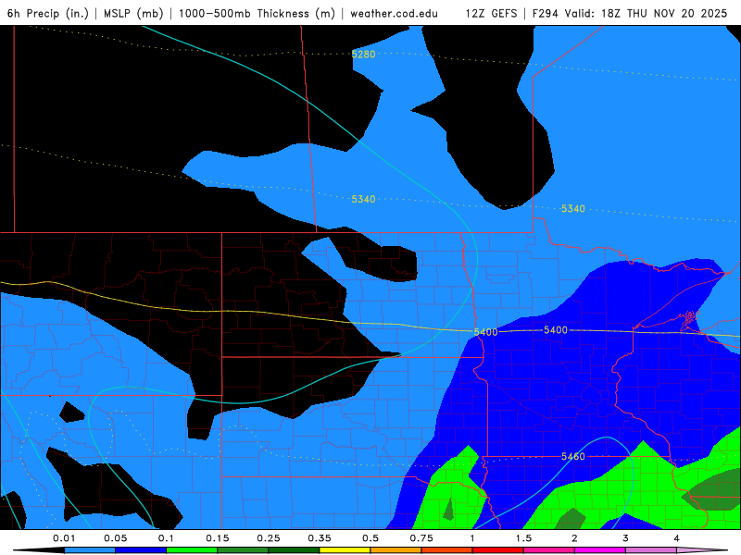741x555 pixels.
Task: Click the 0.15 legend value
Action: tap(218, 538)
